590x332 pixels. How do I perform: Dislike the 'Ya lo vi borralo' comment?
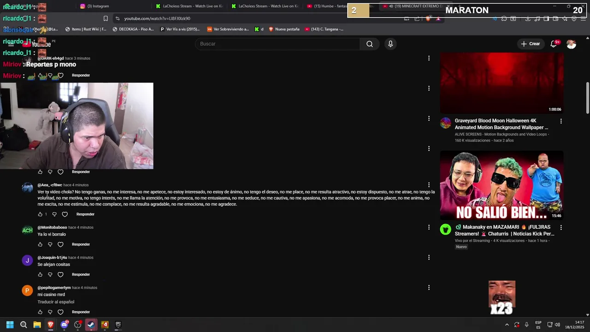(50, 244)
